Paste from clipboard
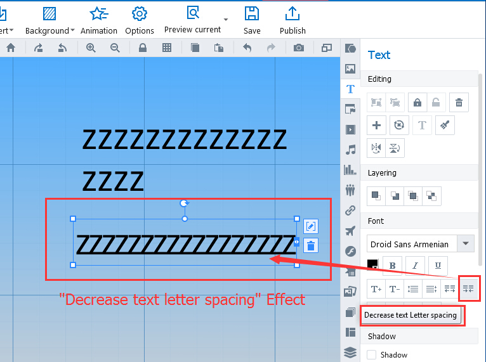 pos(219,48)
